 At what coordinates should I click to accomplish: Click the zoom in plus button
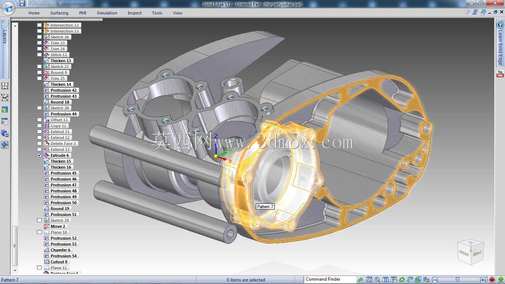click(x=483, y=280)
